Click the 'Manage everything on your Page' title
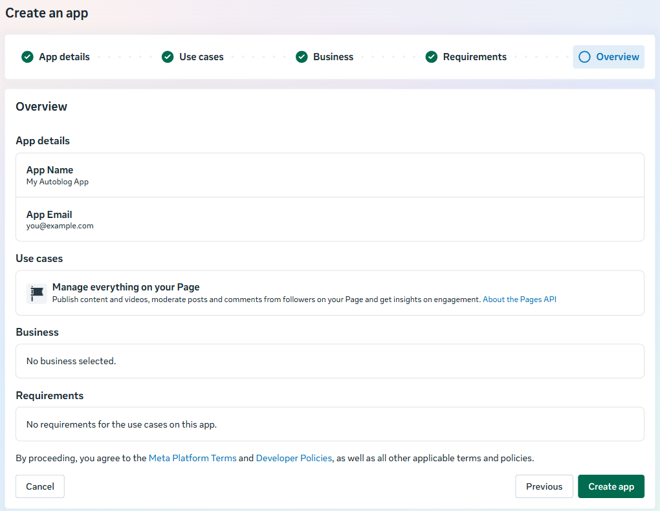Image resolution: width=660 pixels, height=511 pixels. click(x=126, y=287)
